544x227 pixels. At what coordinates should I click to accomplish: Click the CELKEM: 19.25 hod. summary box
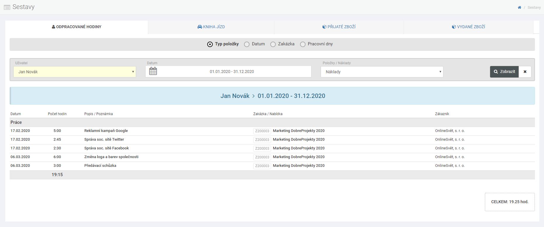510,202
